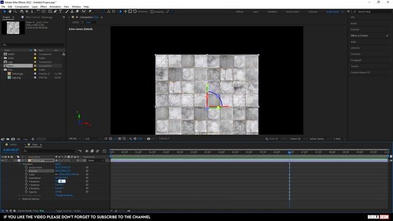Image resolution: width=393 pixels, height=221 pixels.
Task: Toggle the Opacity stopwatch
Action: tap(26, 192)
